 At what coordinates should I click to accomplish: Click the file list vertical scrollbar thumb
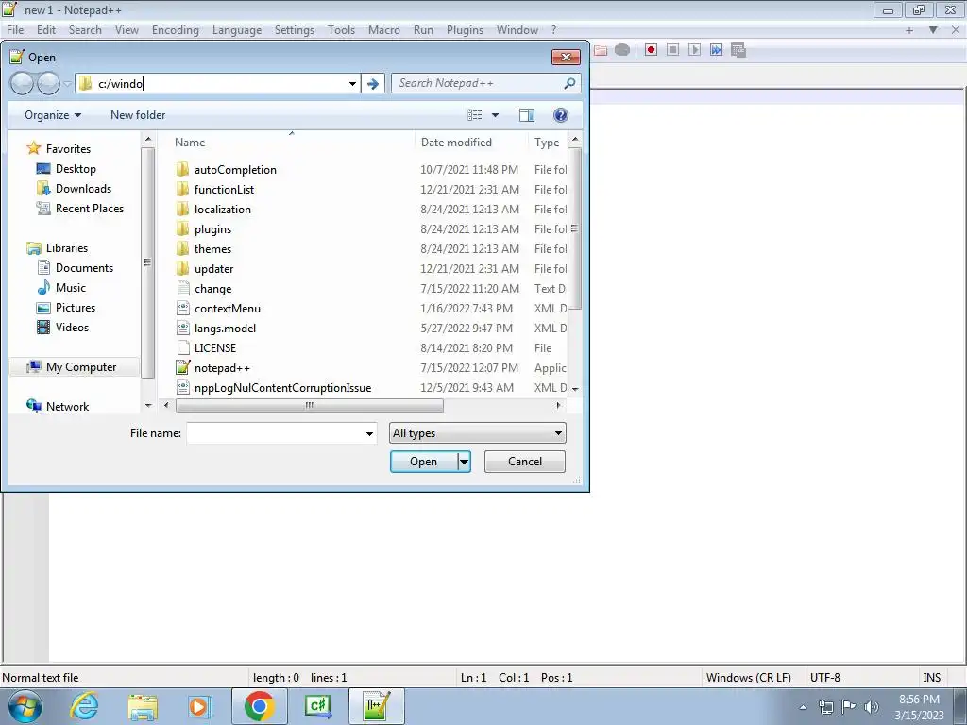click(574, 228)
